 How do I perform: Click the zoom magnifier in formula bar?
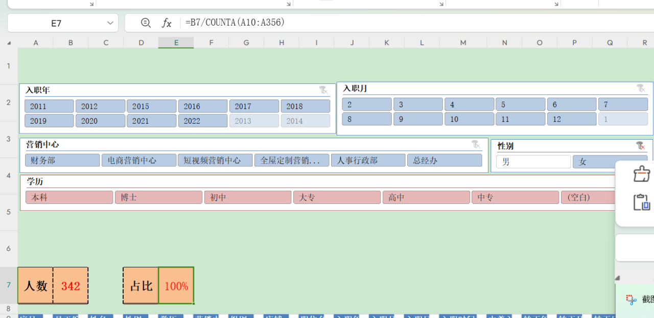pos(146,22)
